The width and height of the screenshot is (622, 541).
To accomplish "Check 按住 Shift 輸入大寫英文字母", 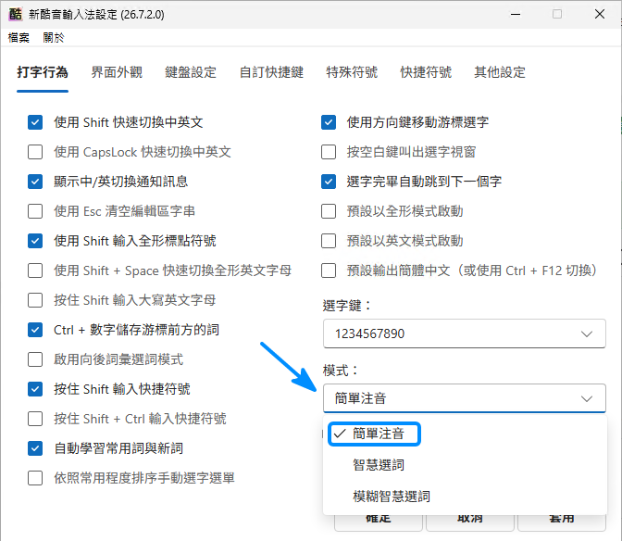I will click(35, 300).
